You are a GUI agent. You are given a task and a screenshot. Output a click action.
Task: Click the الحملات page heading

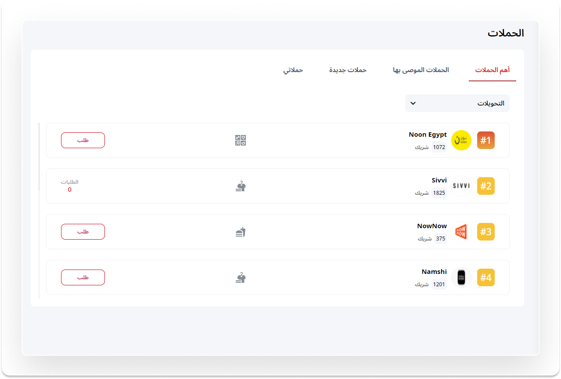point(506,33)
